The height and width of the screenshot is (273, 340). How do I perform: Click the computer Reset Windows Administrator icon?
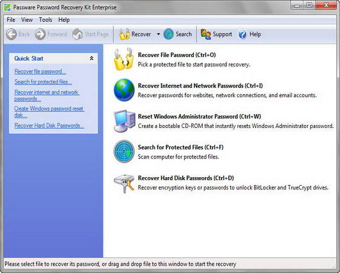coord(124,121)
